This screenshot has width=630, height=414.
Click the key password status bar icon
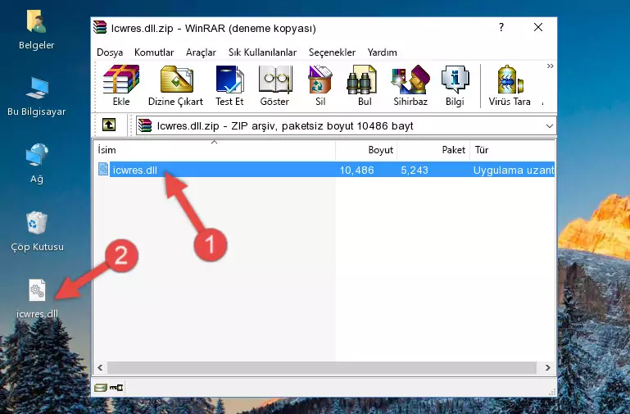(x=116, y=388)
